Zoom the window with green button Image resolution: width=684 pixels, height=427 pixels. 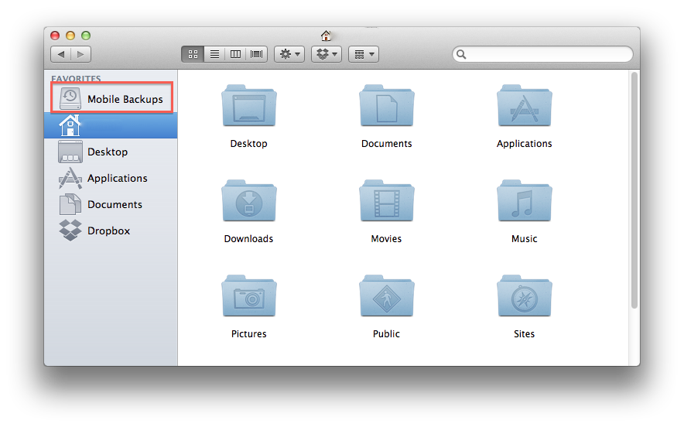tap(86, 36)
